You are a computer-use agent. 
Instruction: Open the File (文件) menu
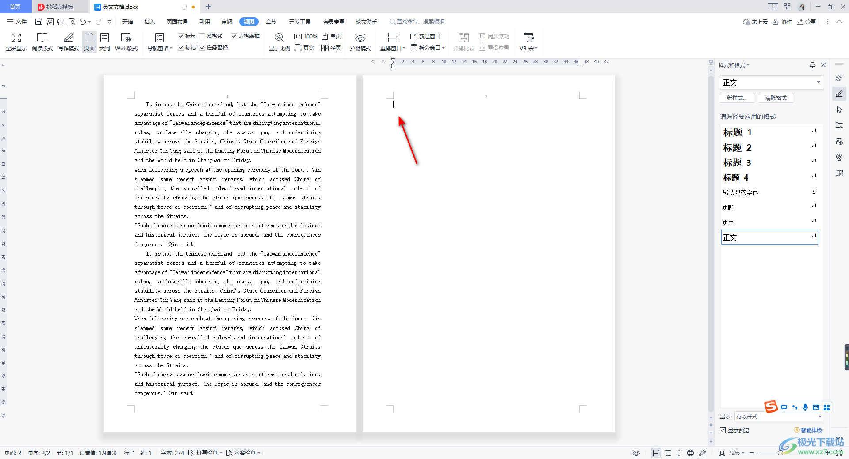(x=17, y=22)
